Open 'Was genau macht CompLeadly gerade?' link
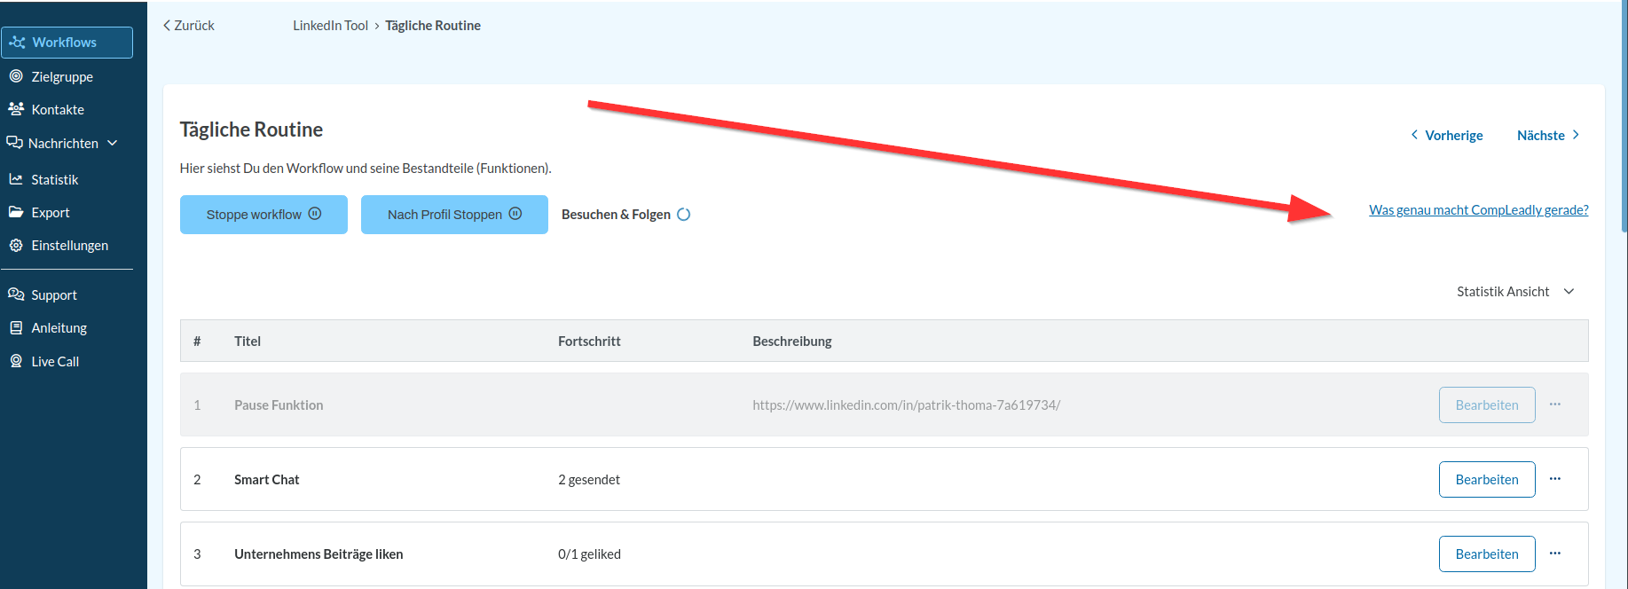Screen dimensions: 1628x589 (x=1478, y=210)
